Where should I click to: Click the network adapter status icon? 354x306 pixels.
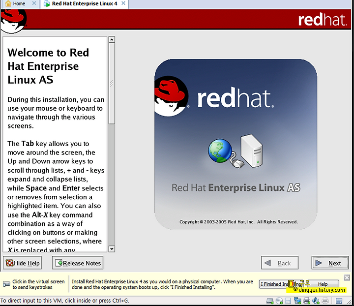click(297, 301)
